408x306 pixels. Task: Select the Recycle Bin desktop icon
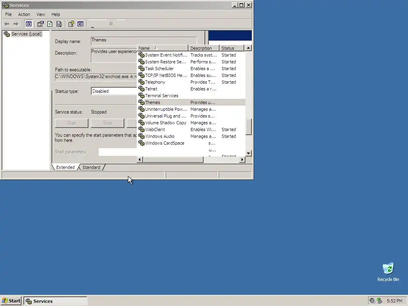[x=388, y=272]
